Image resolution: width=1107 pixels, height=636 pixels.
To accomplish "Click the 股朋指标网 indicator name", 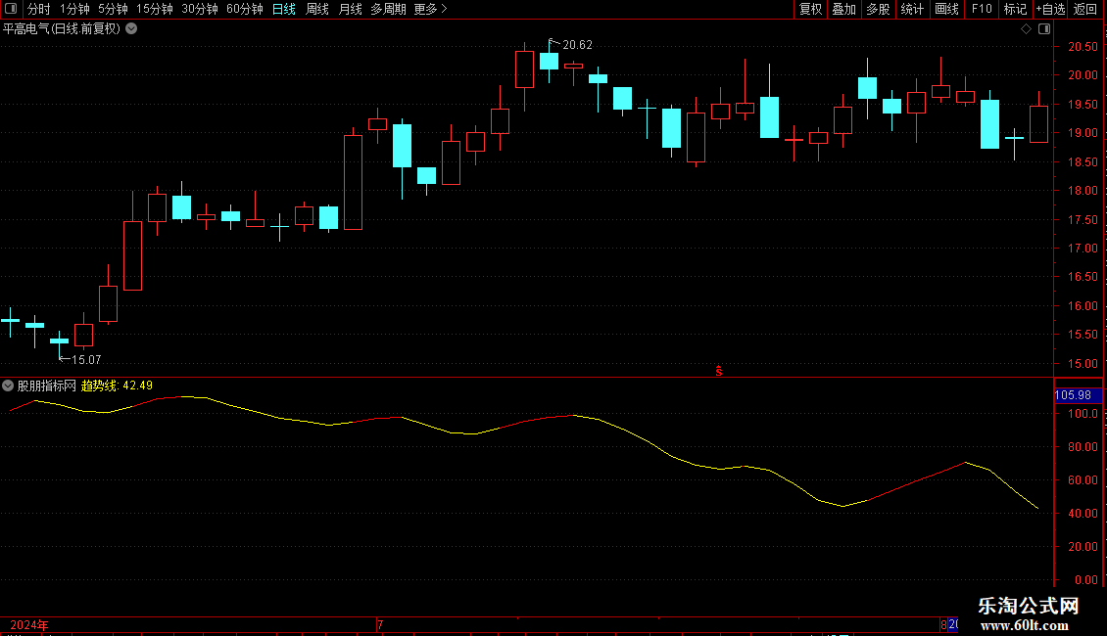I will [47, 386].
